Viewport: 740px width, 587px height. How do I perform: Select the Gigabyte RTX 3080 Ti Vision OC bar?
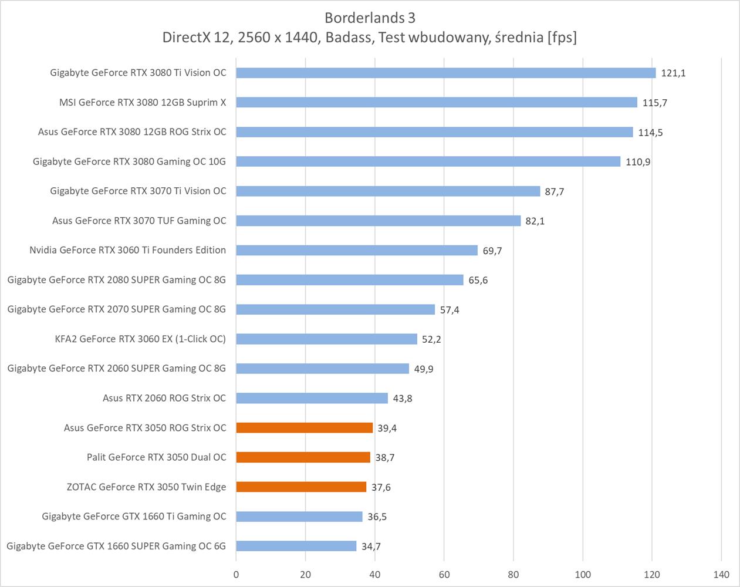445,73
